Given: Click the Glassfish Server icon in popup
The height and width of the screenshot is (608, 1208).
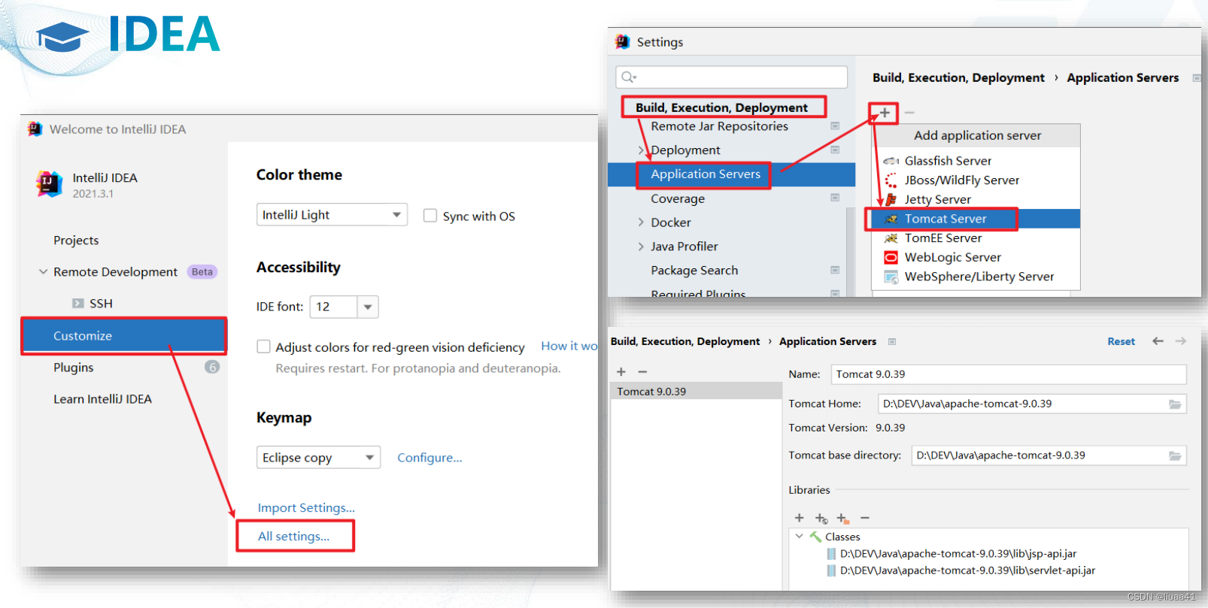Looking at the screenshot, I should [891, 161].
